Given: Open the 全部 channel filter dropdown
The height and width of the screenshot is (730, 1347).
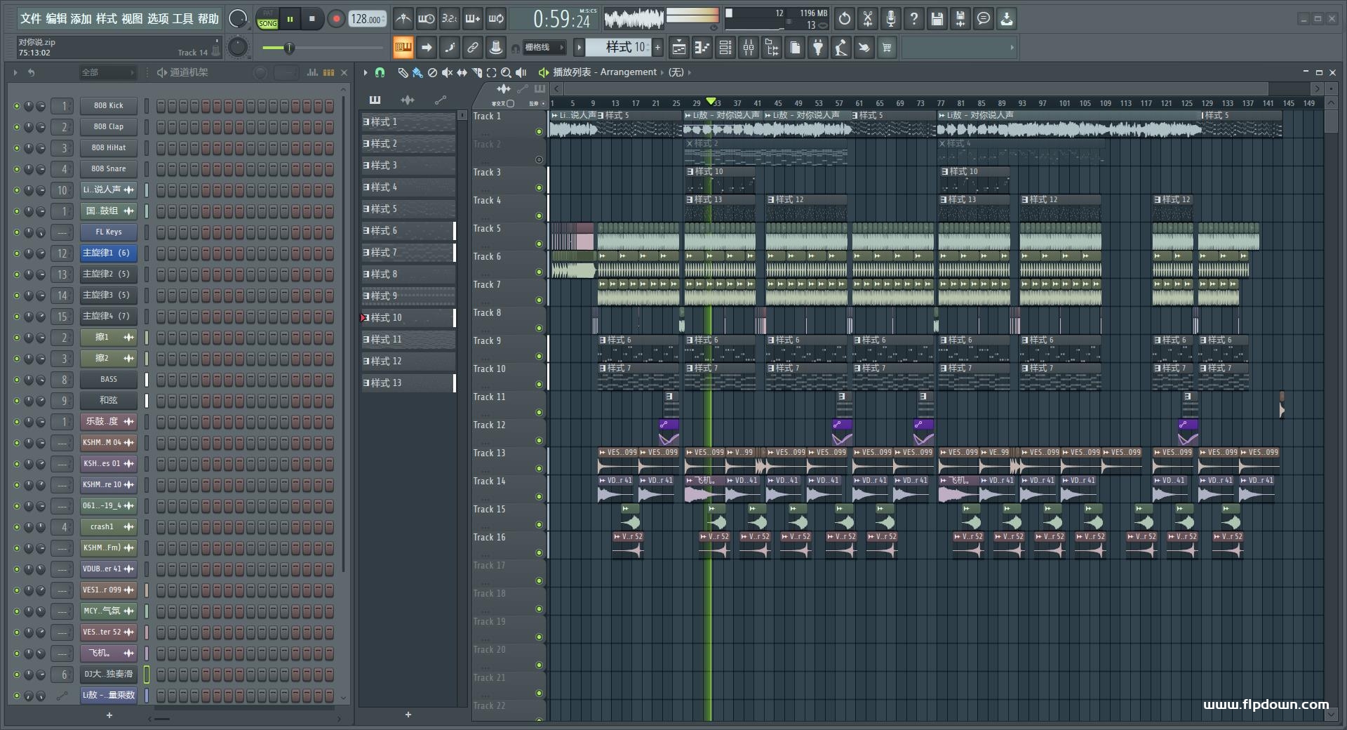Looking at the screenshot, I should point(107,72).
